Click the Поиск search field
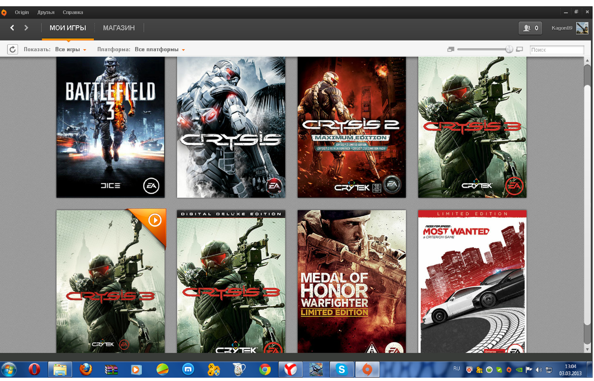594x381 pixels. [557, 50]
